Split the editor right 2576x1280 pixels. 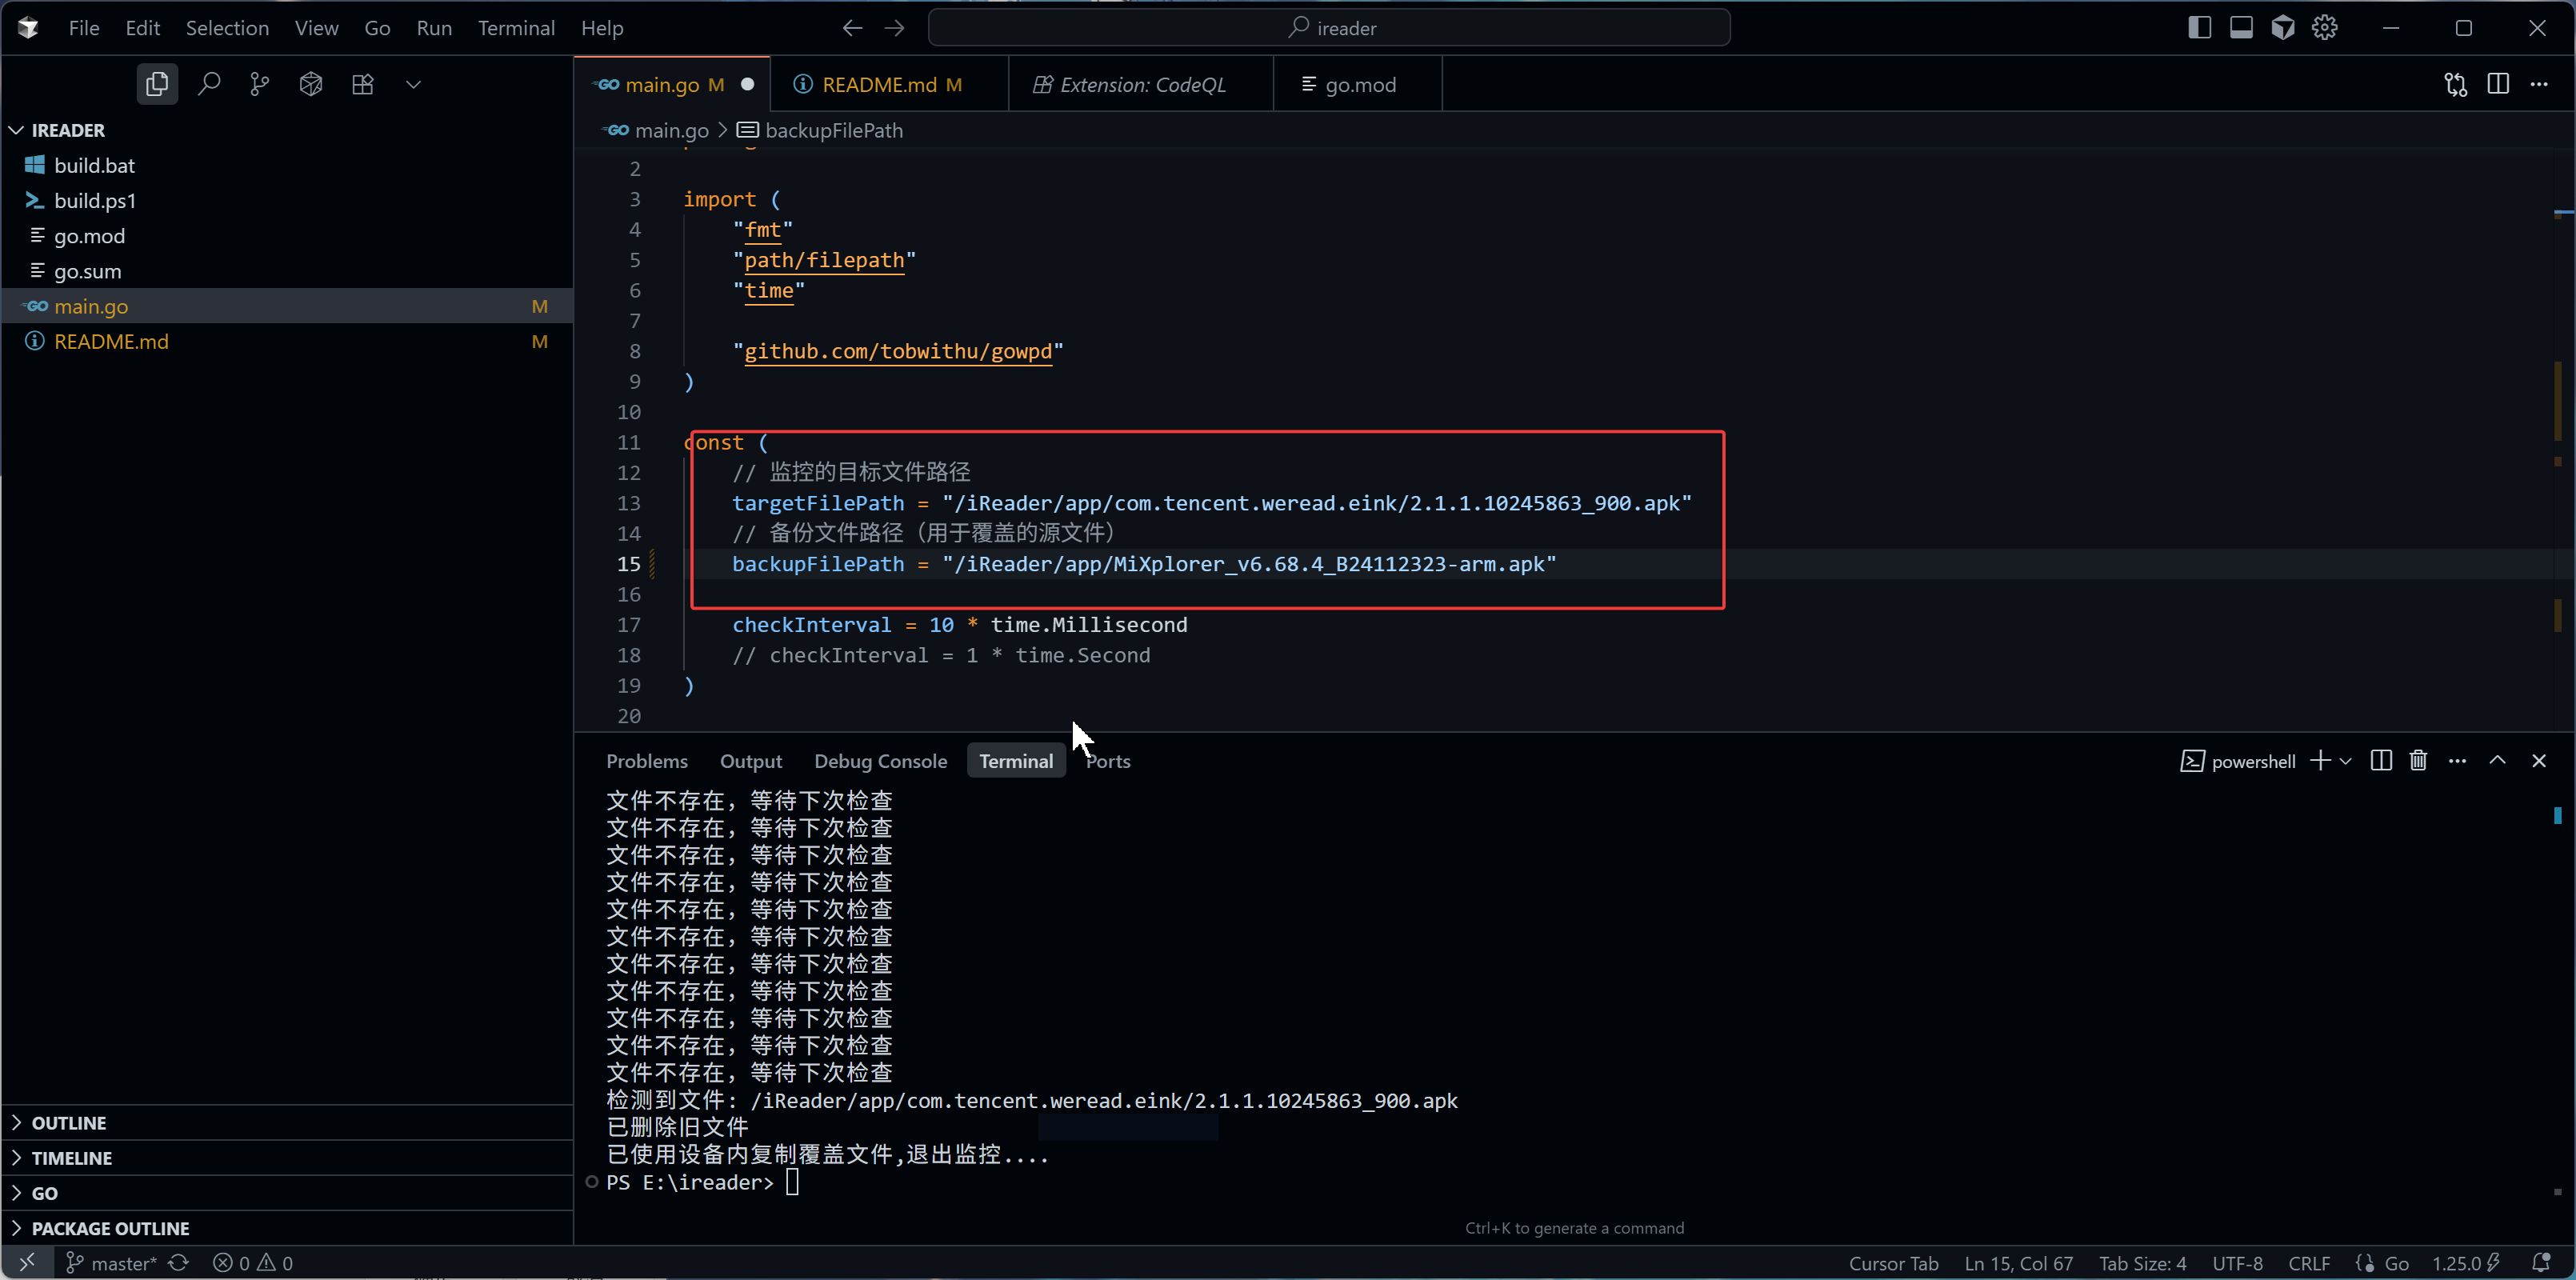click(2498, 84)
